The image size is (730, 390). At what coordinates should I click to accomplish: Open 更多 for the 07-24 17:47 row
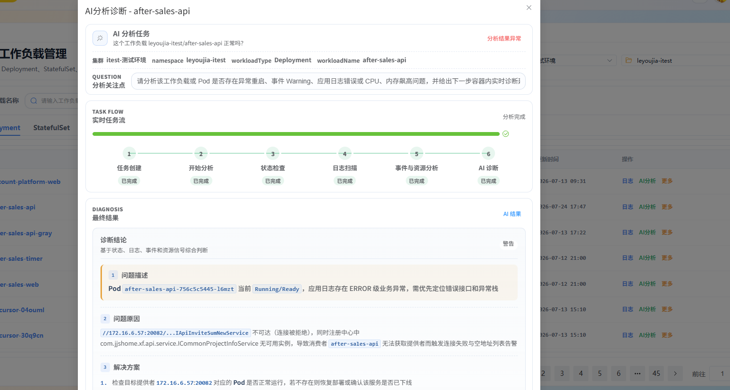pos(667,207)
